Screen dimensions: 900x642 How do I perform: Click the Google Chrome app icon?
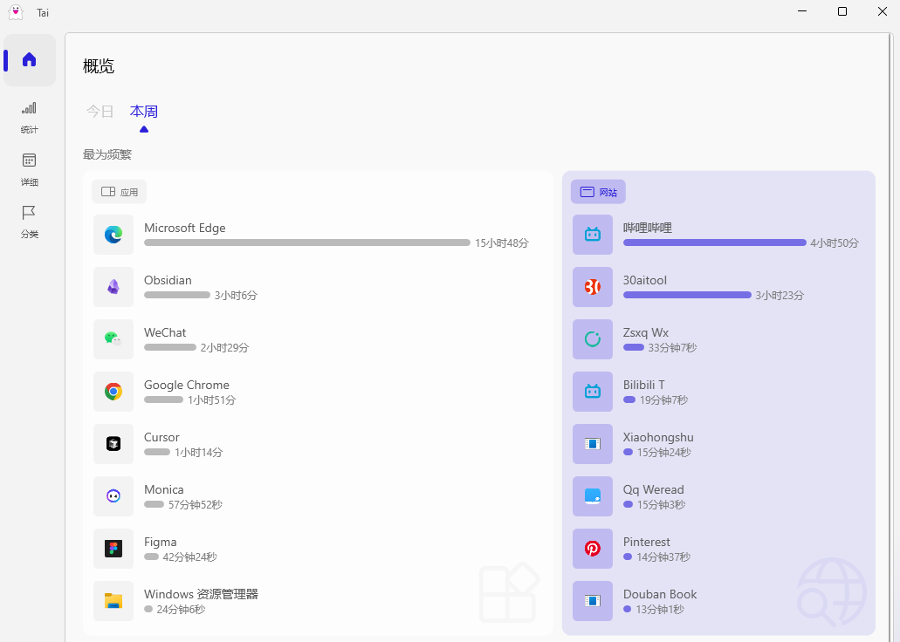point(113,392)
